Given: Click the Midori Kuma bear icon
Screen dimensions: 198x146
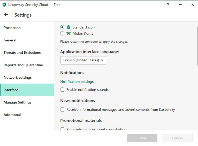Looking at the screenshot, I should pos(68,33).
